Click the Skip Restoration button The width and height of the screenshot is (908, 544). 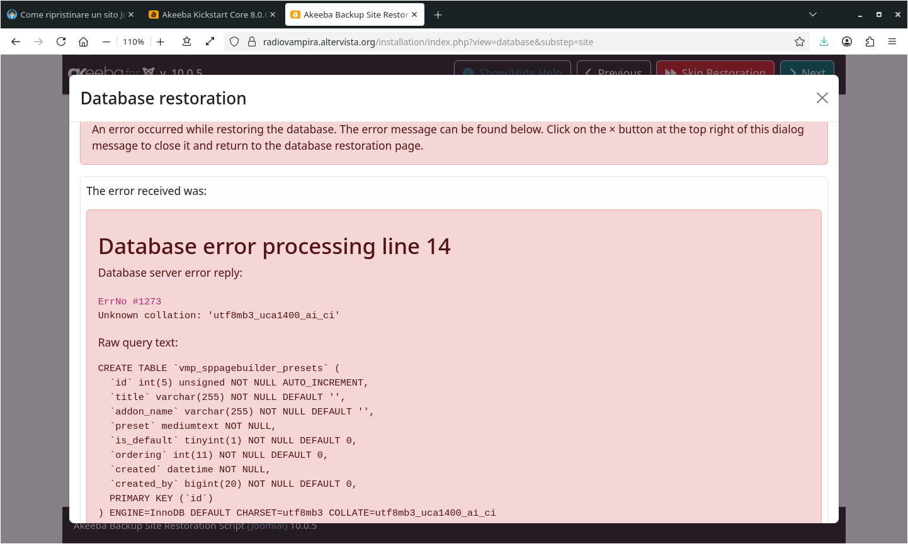pyautogui.click(x=715, y=68)
